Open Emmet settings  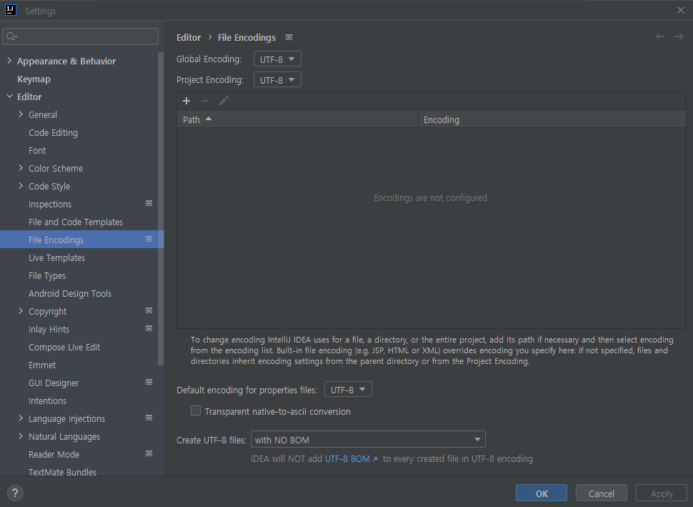coord(42,365)
